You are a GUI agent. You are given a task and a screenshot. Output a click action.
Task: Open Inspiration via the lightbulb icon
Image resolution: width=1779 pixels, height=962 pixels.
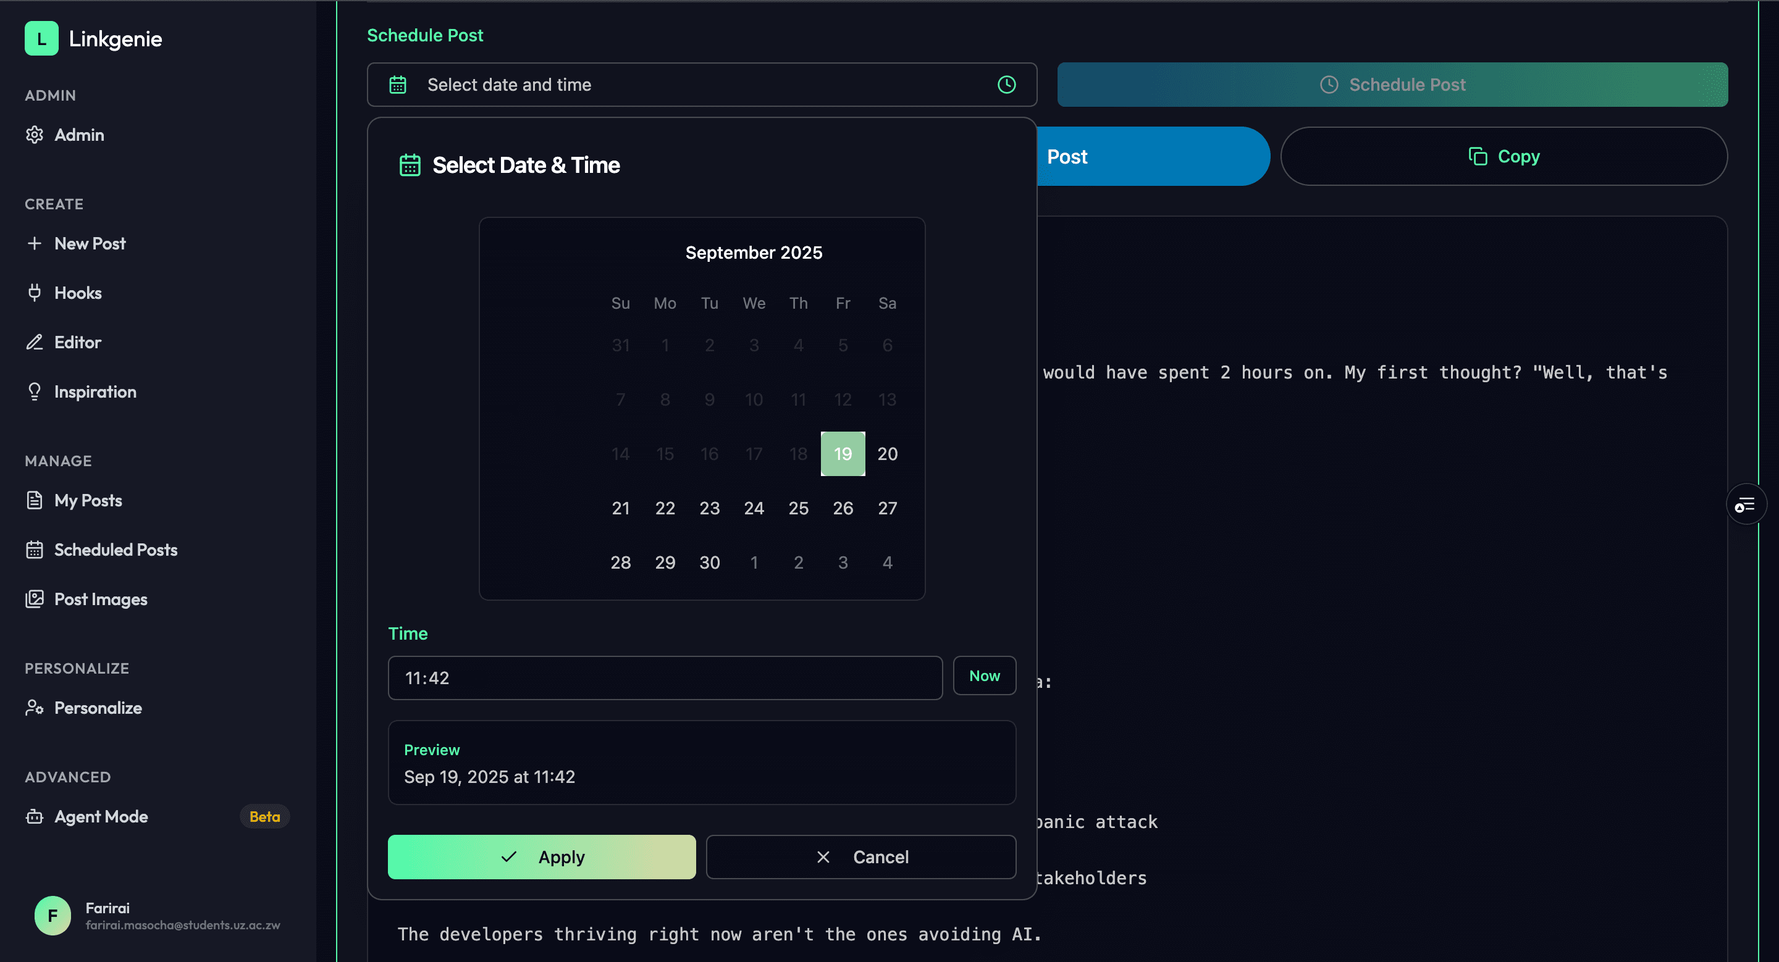[35, 391]
